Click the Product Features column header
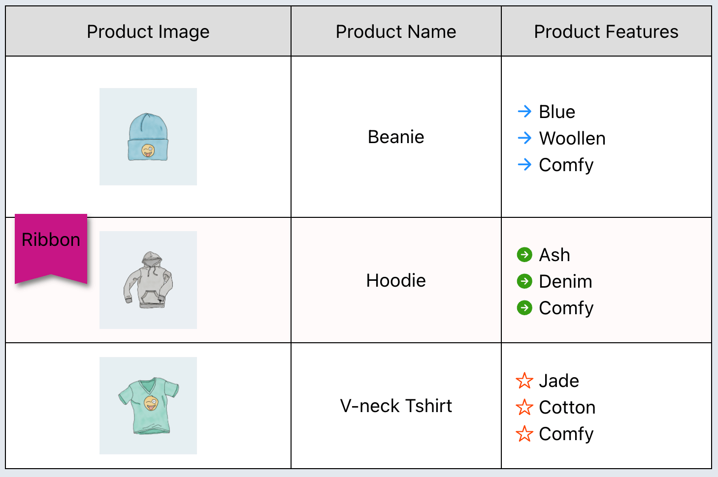The width and height of the screenshot is (718, 477). [606, 31]
